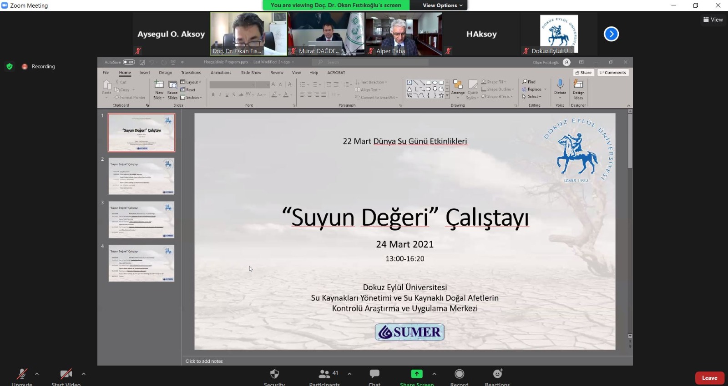The image size is (728, 386).
Task: Open the Animations ribbon tab
Action: tap(221, 73)
